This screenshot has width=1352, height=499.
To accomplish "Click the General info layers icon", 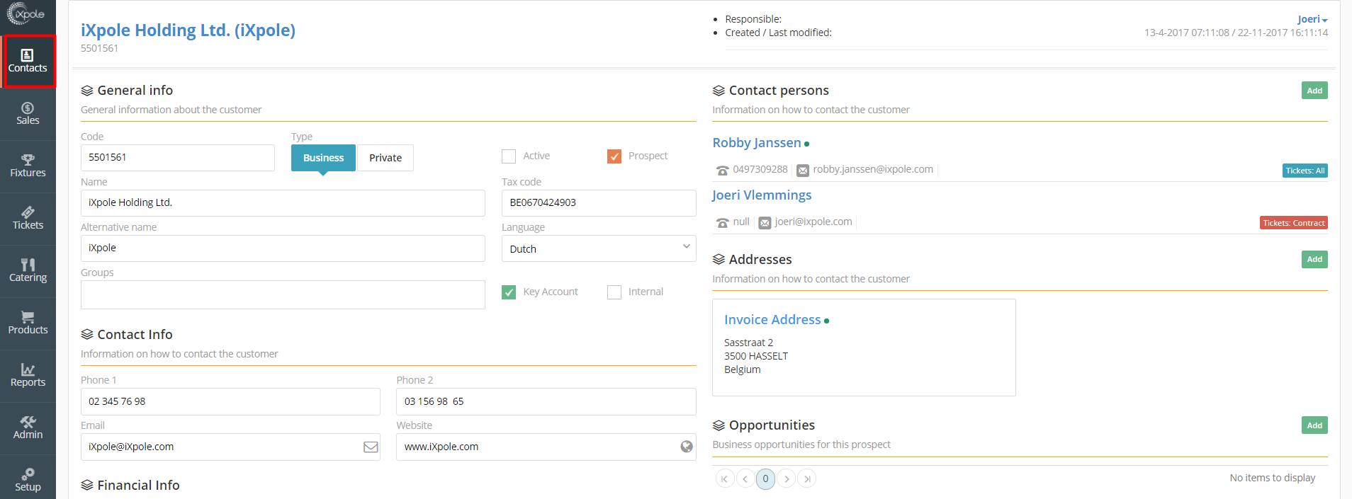I will pos(87,91).
